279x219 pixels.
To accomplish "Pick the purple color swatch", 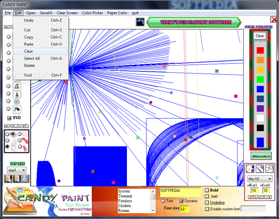I will (x=260, y=109).
